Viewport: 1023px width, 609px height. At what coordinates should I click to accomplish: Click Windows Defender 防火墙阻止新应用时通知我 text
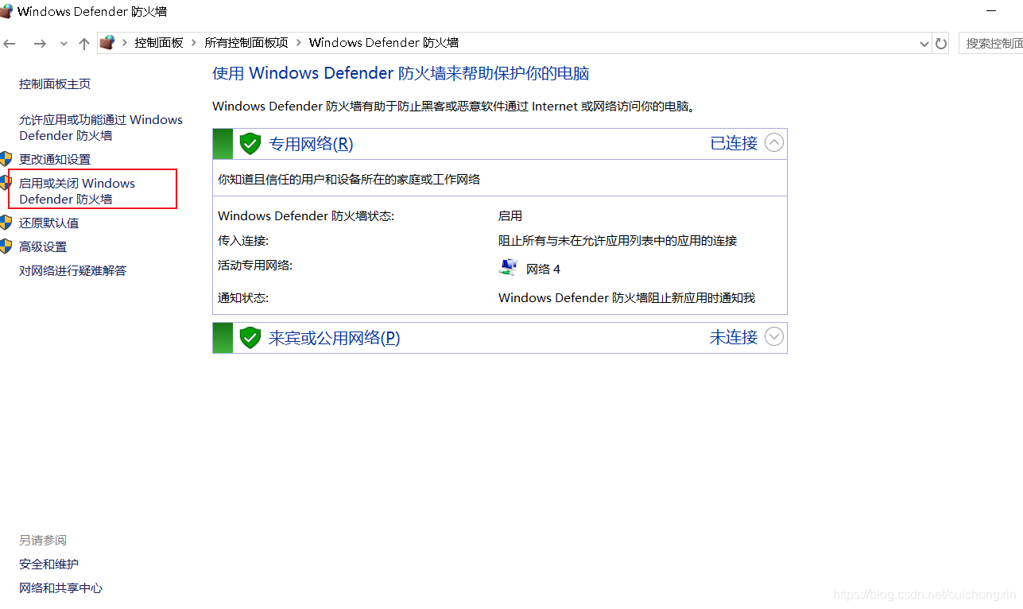click(x=626, y=298)
